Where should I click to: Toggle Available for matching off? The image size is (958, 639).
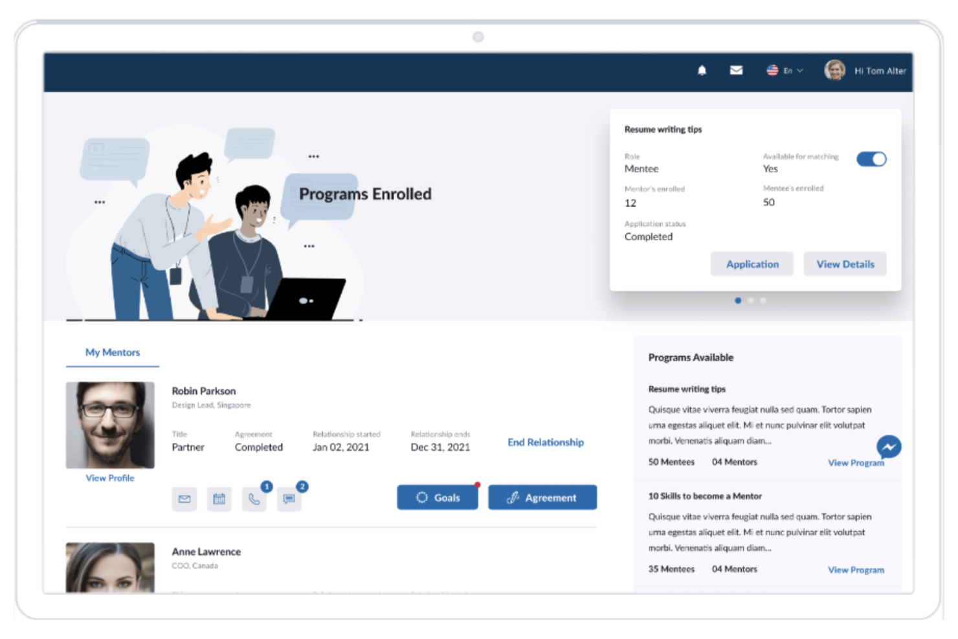coord(871,158)
